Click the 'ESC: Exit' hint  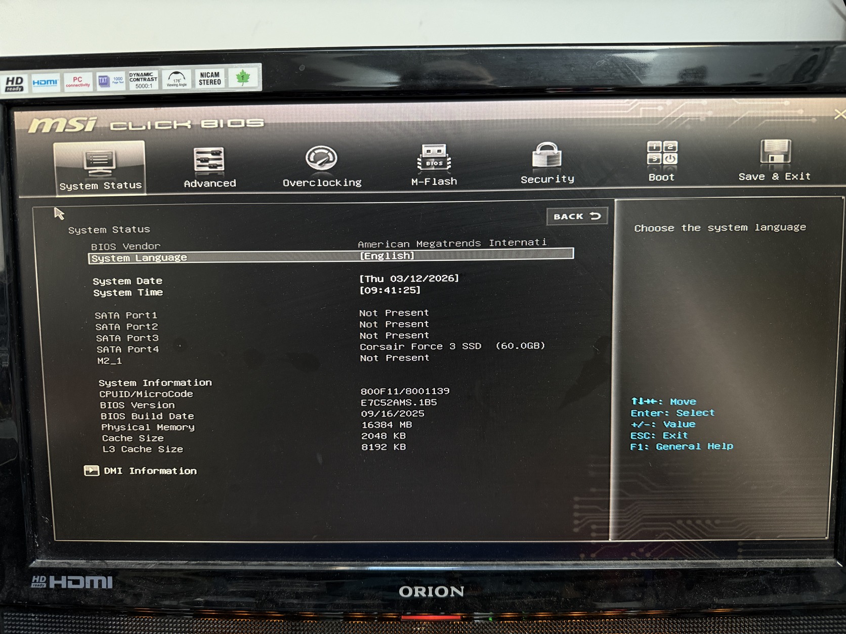(x=659, y=435)
